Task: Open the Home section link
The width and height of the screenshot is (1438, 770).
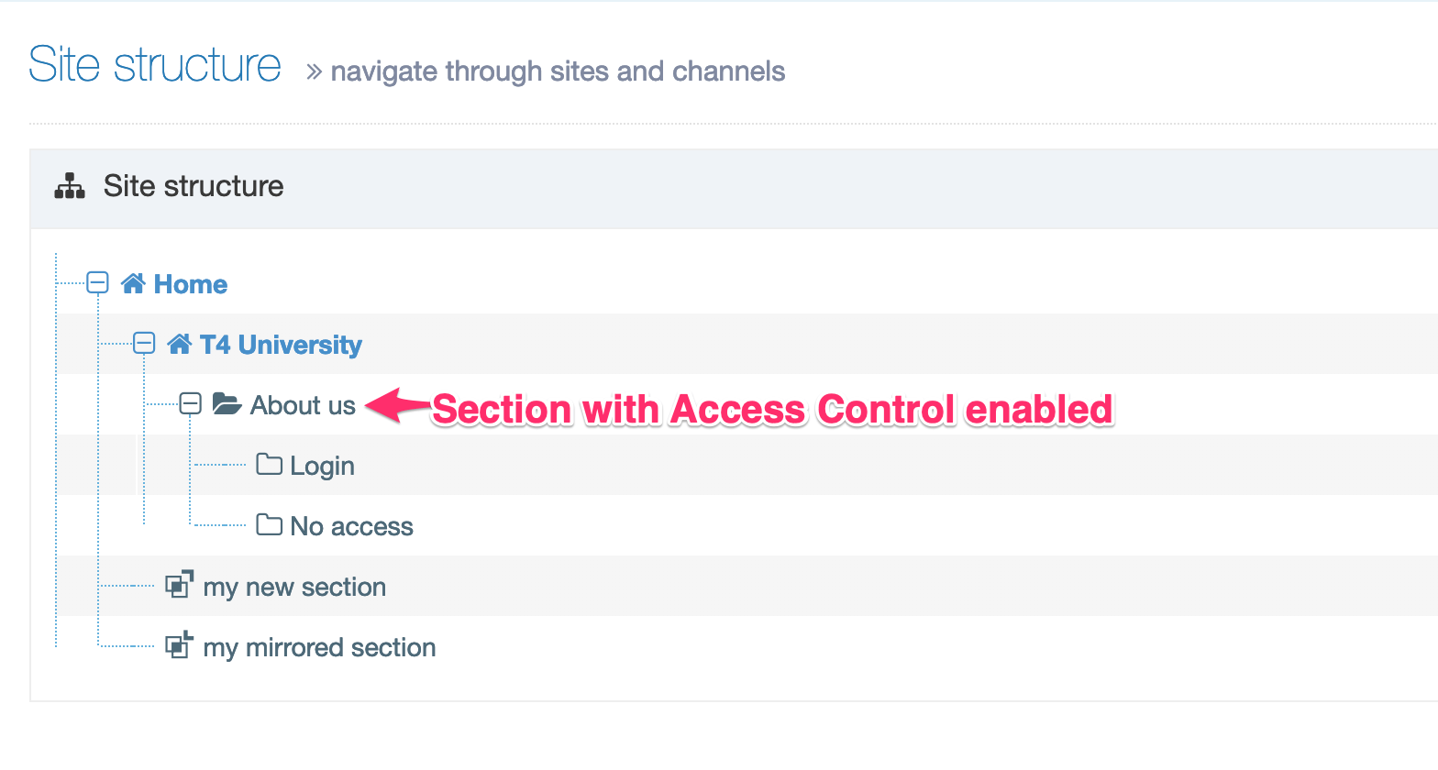Action: (191, 284)
